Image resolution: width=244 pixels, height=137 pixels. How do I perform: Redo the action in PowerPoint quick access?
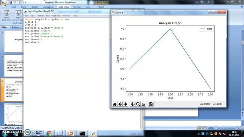(x=20, y=2)
